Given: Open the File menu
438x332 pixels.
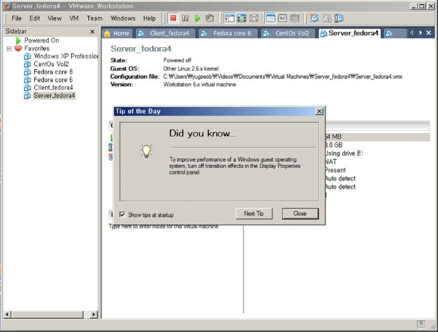Looking at the screenshot, I should (x=16, y=18).
